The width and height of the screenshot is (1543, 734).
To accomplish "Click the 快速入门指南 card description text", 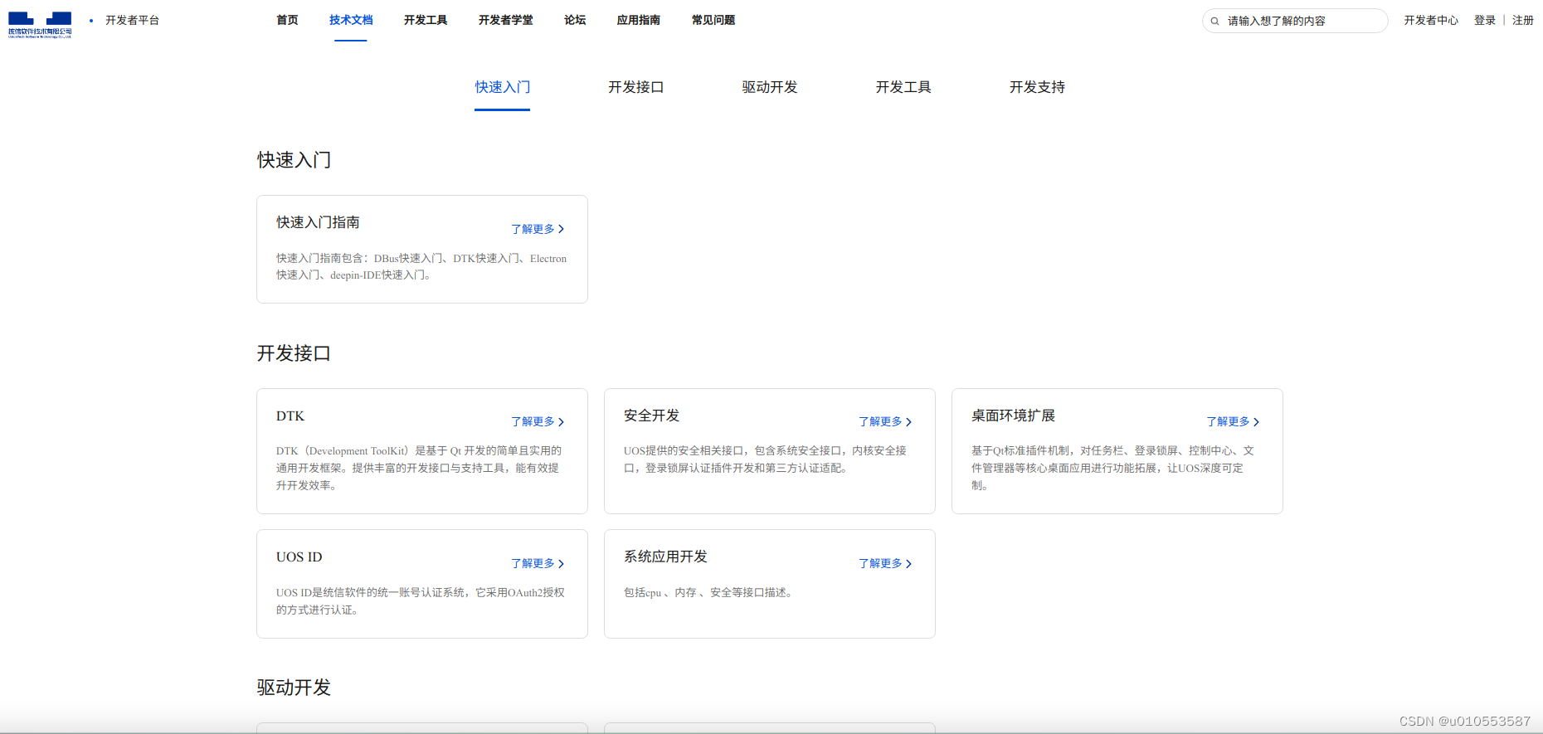I will [x=421, y=266].
